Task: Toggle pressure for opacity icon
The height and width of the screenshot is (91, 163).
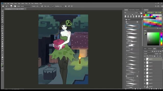Action: pos(42,6)
